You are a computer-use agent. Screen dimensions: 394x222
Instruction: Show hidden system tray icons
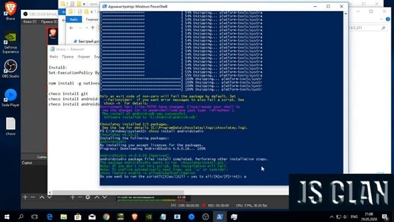click(x=332, y=216)
